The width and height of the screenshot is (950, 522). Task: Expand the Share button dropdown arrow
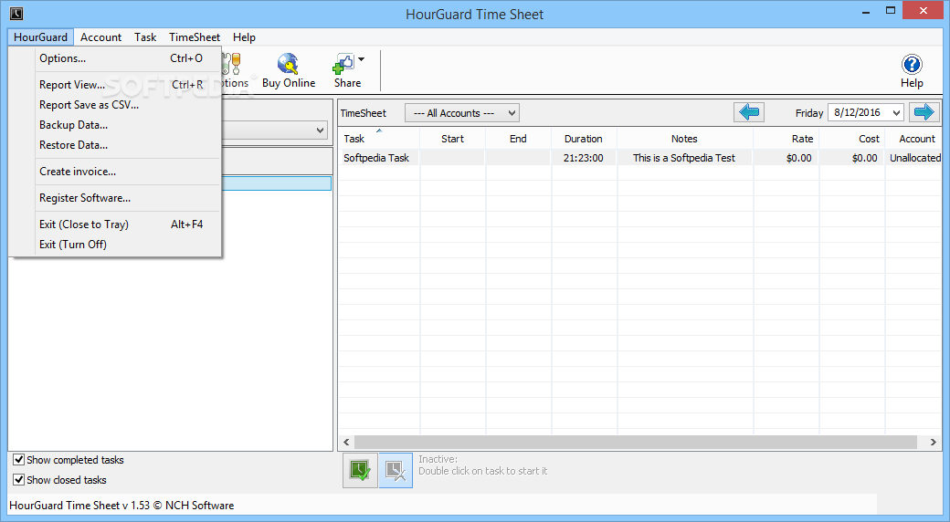[x=361, y=59]
